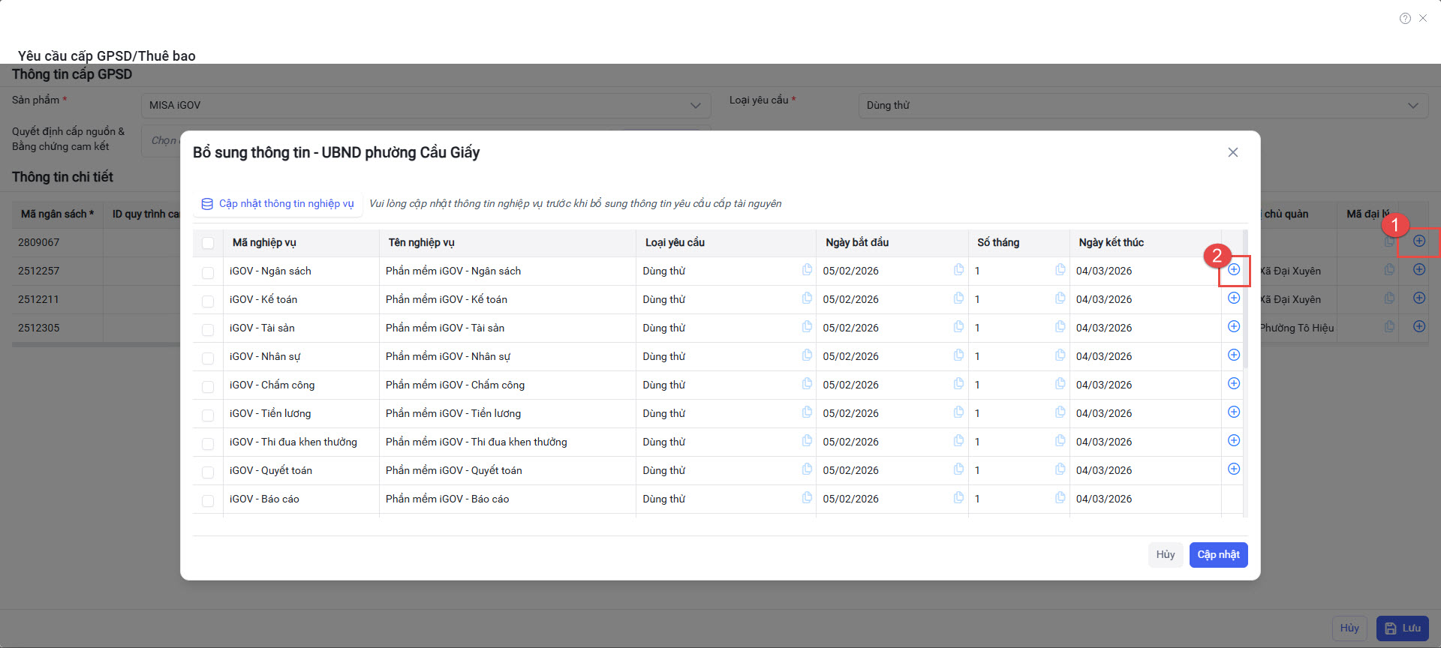1441x648 pixels.
Task: Click Hủy button in the dialog
Action: pos(1165,555)
